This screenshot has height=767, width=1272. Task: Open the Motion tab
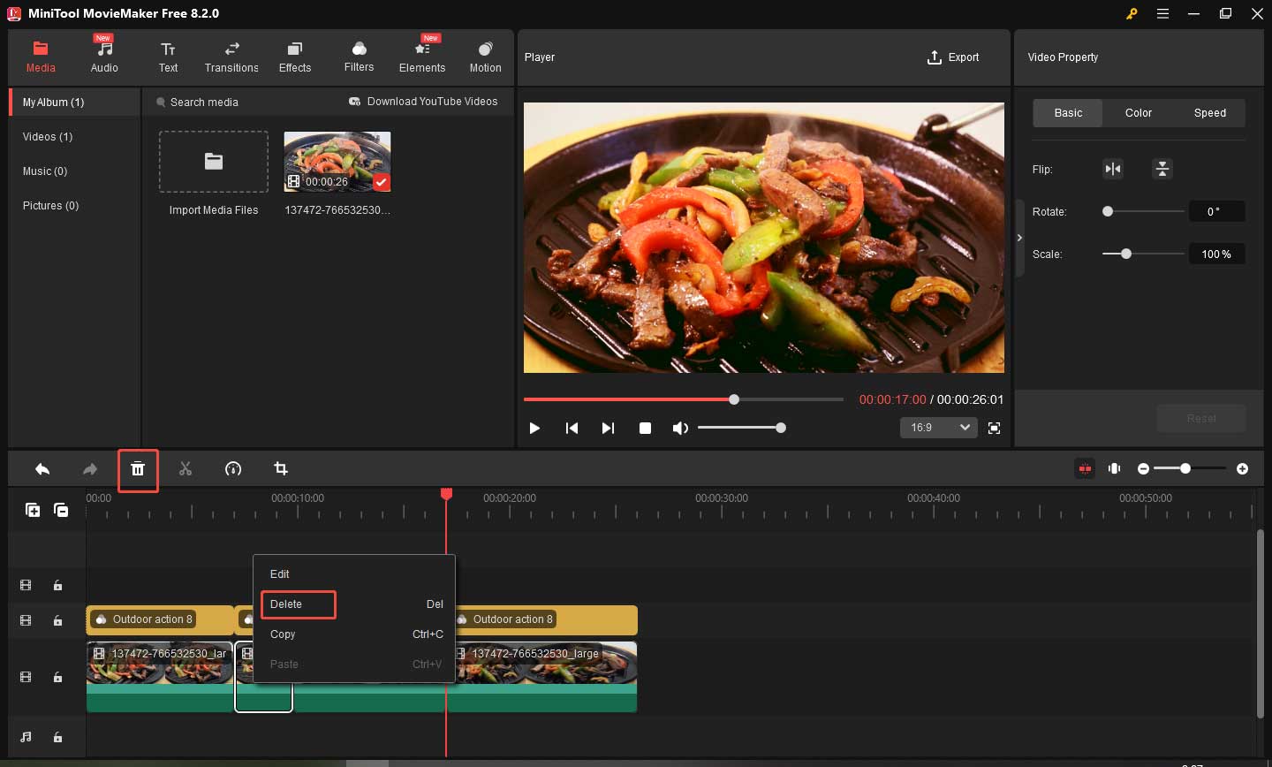(x=485, y=57)
